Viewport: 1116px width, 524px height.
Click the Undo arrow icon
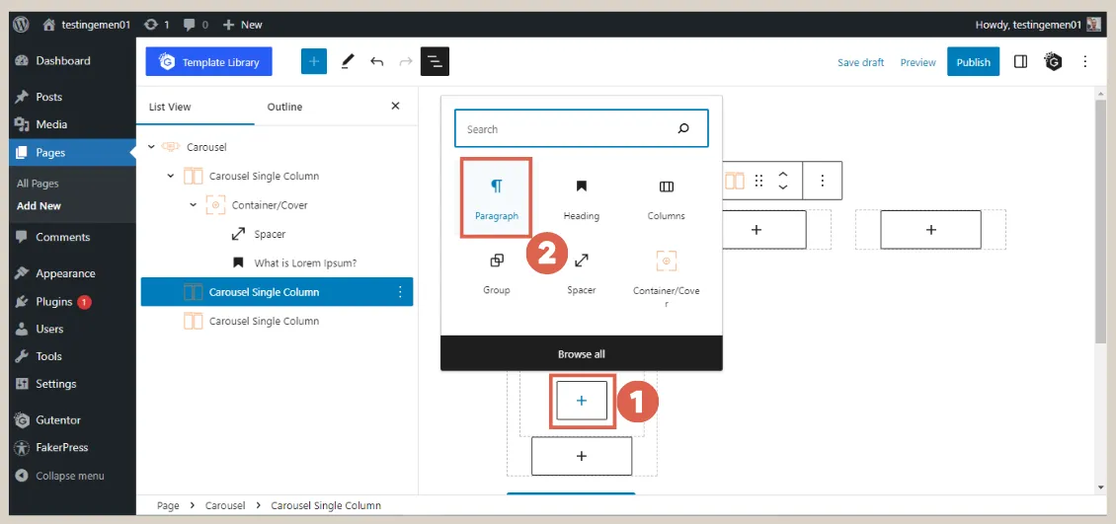click(376, 62)
